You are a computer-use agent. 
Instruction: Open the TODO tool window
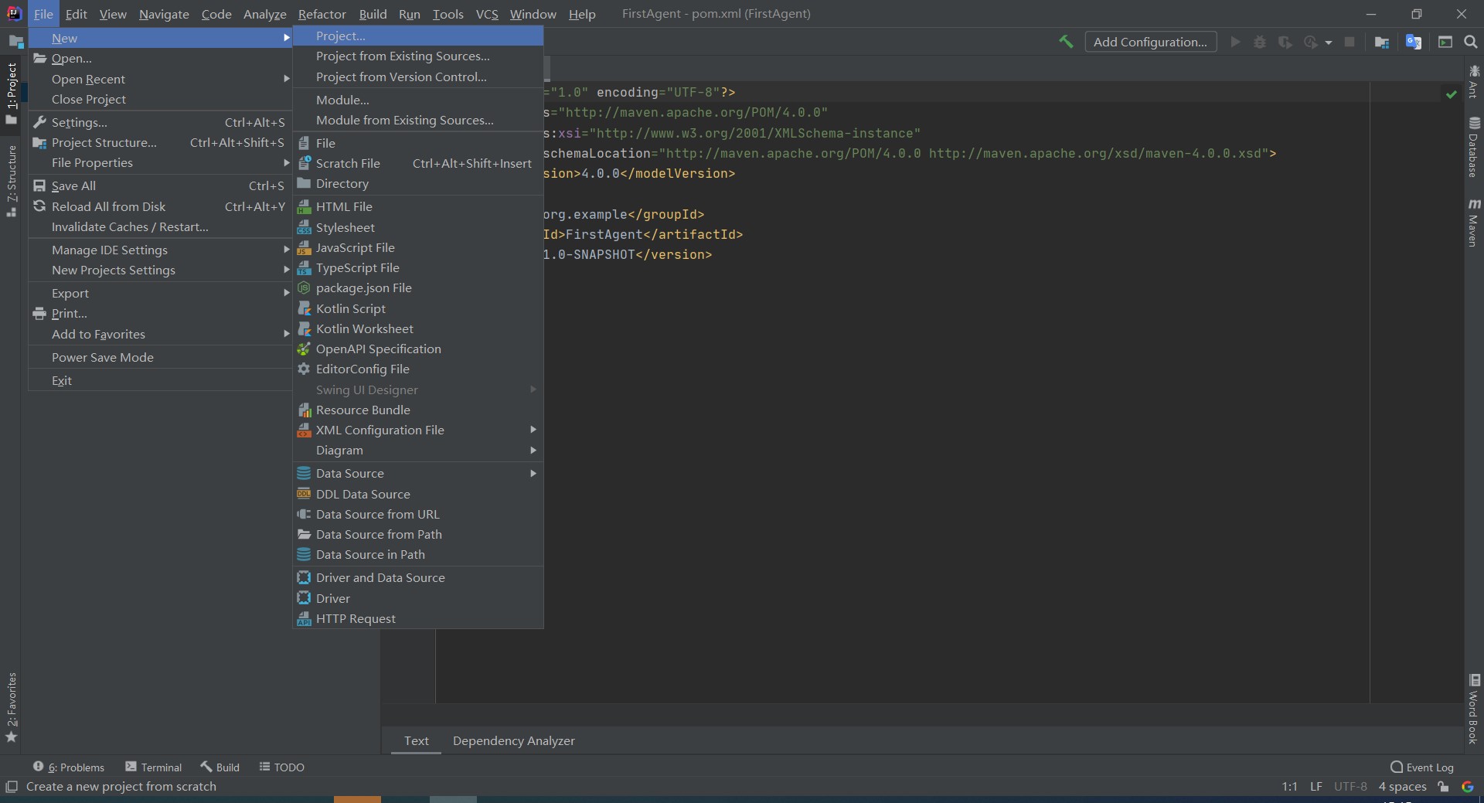(281, 767)
